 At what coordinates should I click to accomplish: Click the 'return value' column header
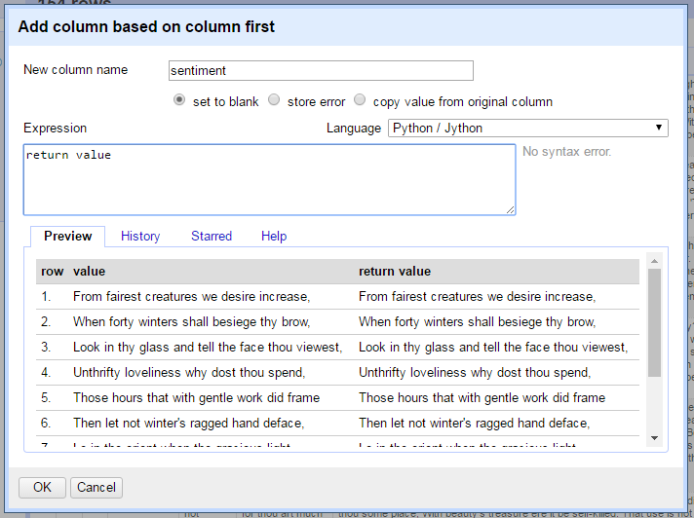[395, 271]
